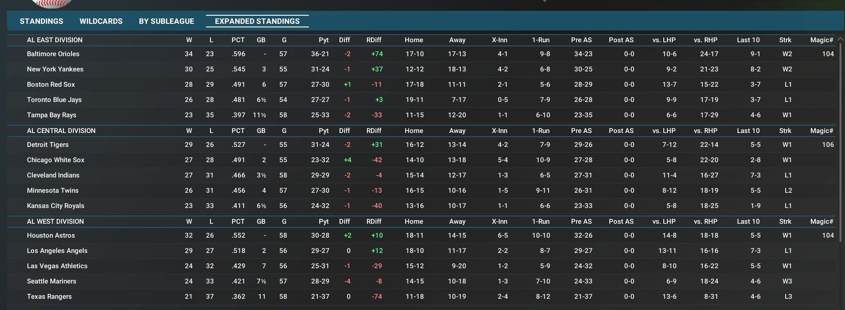Open the Wildcards tab
The width and height of the screenshot is (845, 310).
pyautogui.click(x=101, y=21)
